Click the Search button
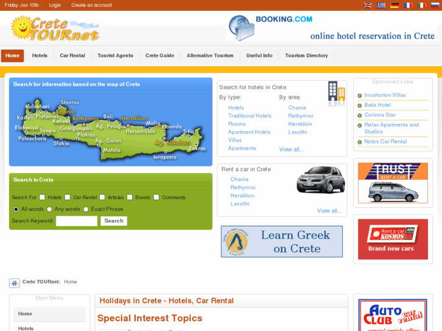 tap(114, 221)
